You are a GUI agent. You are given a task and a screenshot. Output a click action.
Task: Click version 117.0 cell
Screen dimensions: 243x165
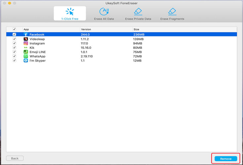pos(84,44)
